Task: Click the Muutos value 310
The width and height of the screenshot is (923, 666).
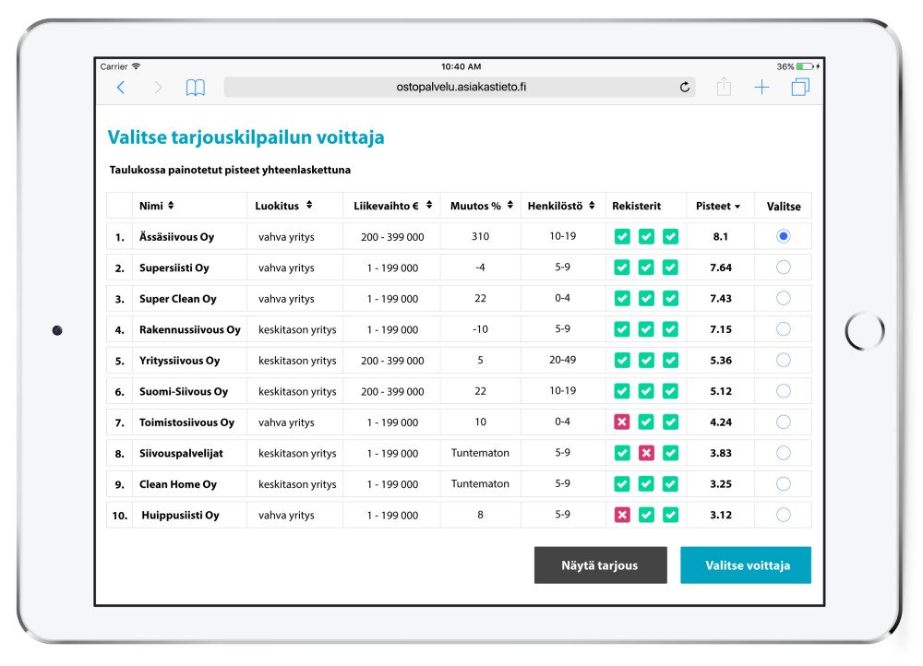Action: click(x=480, y=236)
